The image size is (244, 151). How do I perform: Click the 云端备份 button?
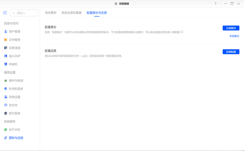(x=231, y=28)
